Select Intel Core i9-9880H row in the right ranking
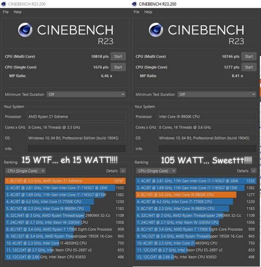 [x=196, y=208]
